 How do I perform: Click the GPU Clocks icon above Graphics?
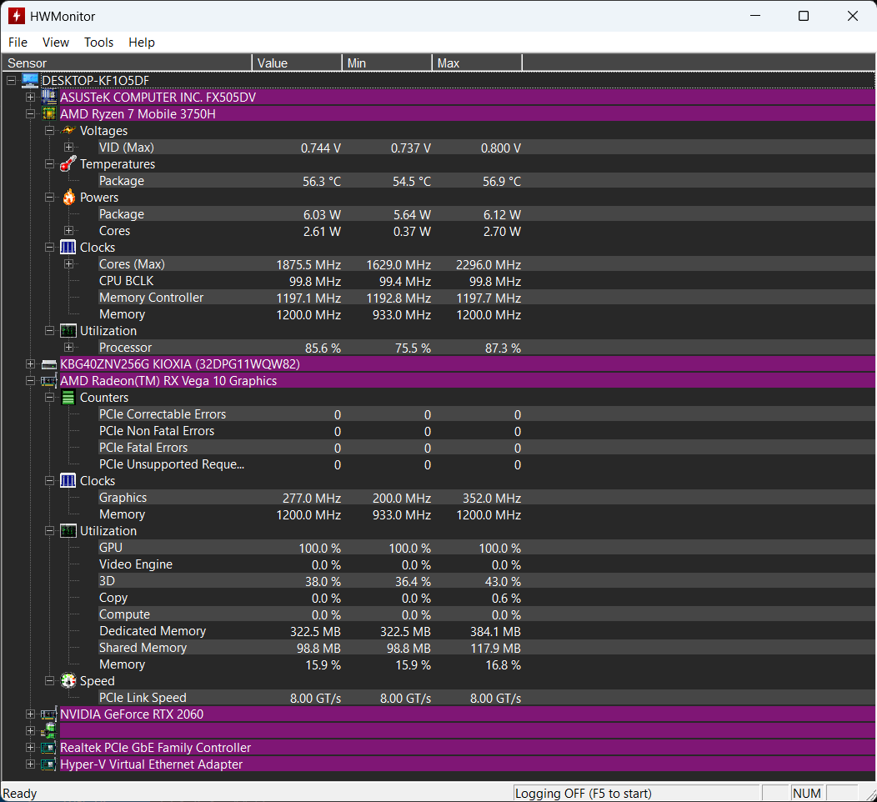68,480
